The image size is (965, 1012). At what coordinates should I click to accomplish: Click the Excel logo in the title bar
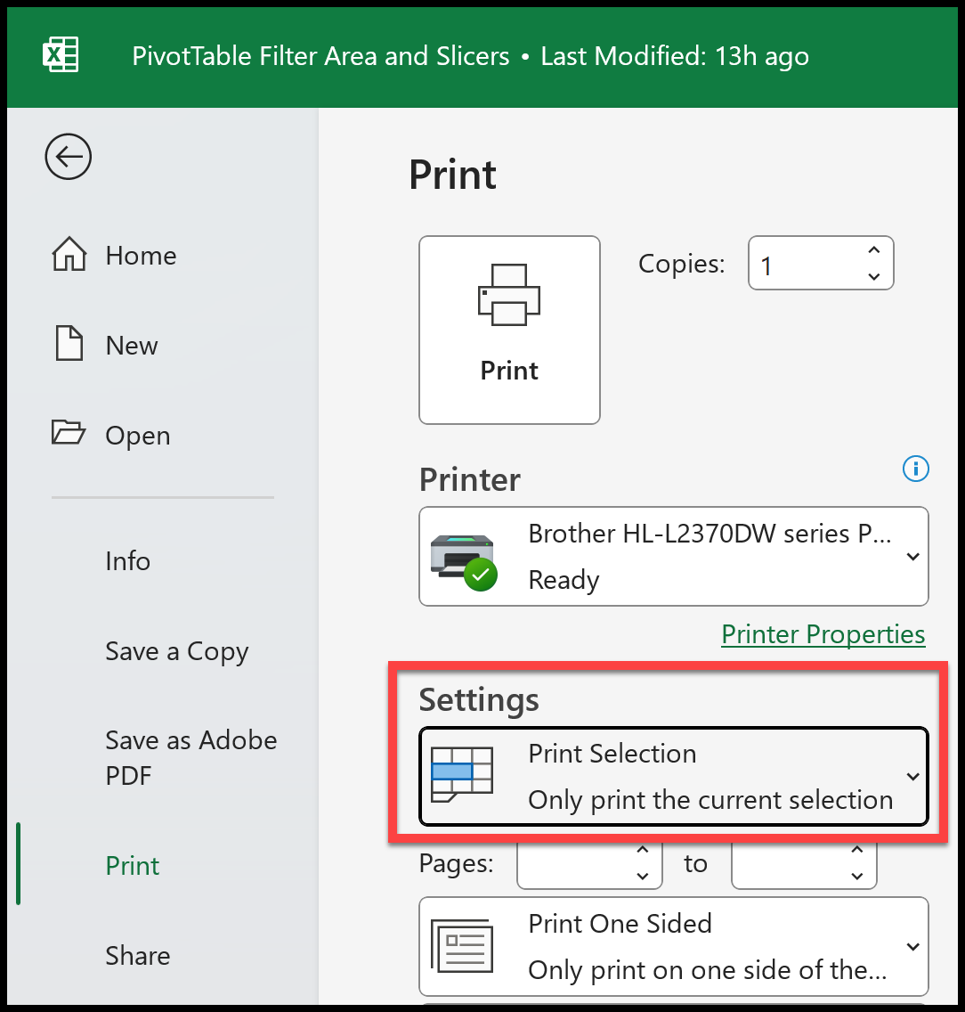tap(60, 55)
